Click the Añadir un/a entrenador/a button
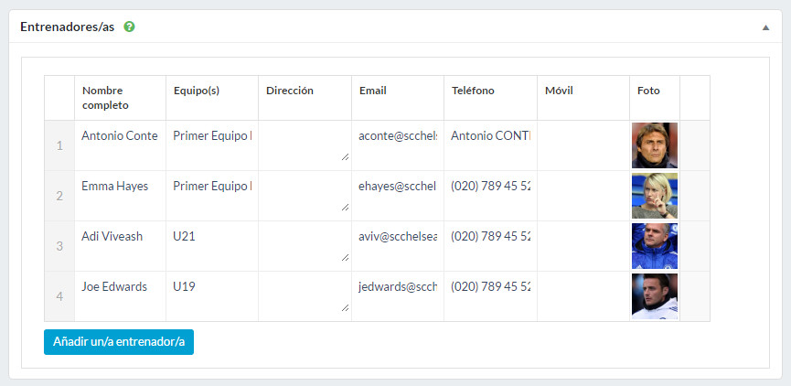The image size is (791, 386). point(119,342)
